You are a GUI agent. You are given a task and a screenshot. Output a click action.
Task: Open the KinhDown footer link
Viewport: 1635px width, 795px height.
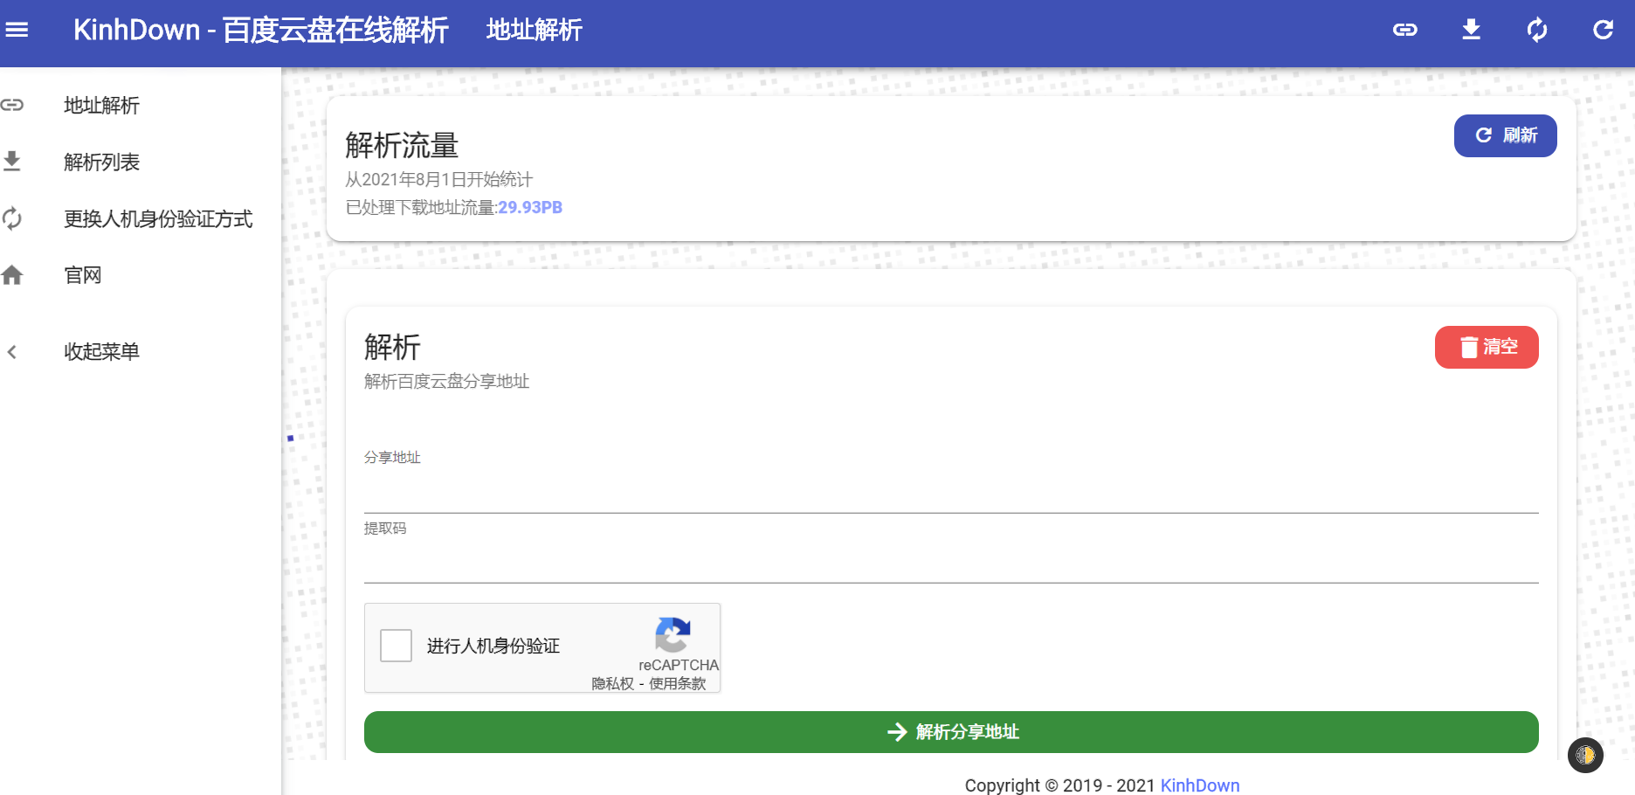tap(1199, 785)
